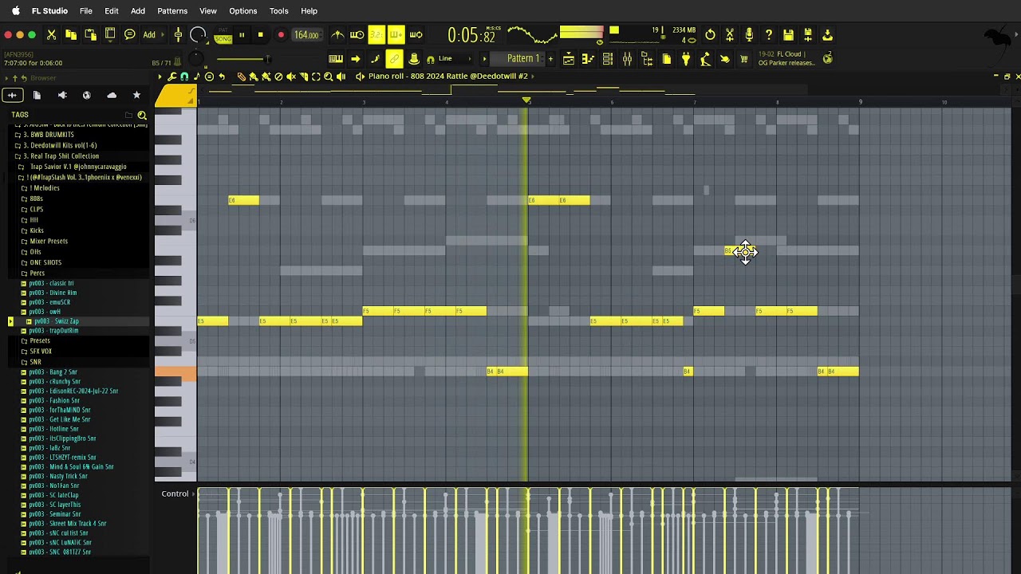Screen dimensions: 1021x574
Task: Select the Mute tool in piano roll
Action: coord(291,77)
